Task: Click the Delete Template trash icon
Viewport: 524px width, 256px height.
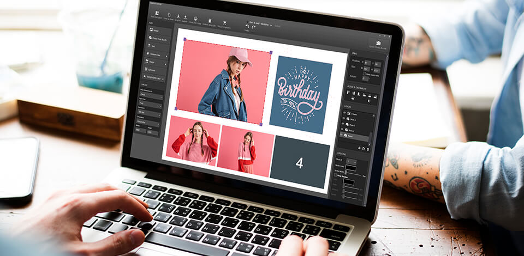Action: [x=210, y=21]
